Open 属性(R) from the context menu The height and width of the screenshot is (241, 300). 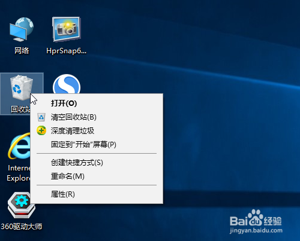pos(97,194)
